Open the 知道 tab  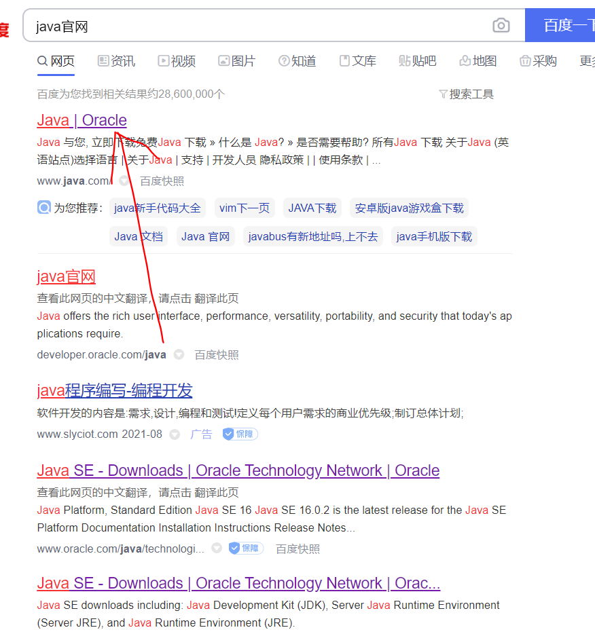click(297, 61)
